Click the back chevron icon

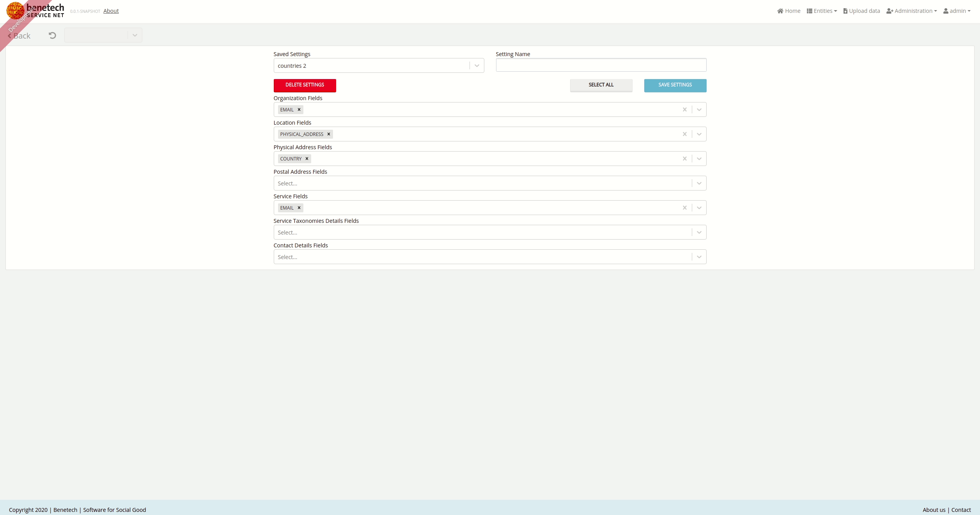[9, 35]
